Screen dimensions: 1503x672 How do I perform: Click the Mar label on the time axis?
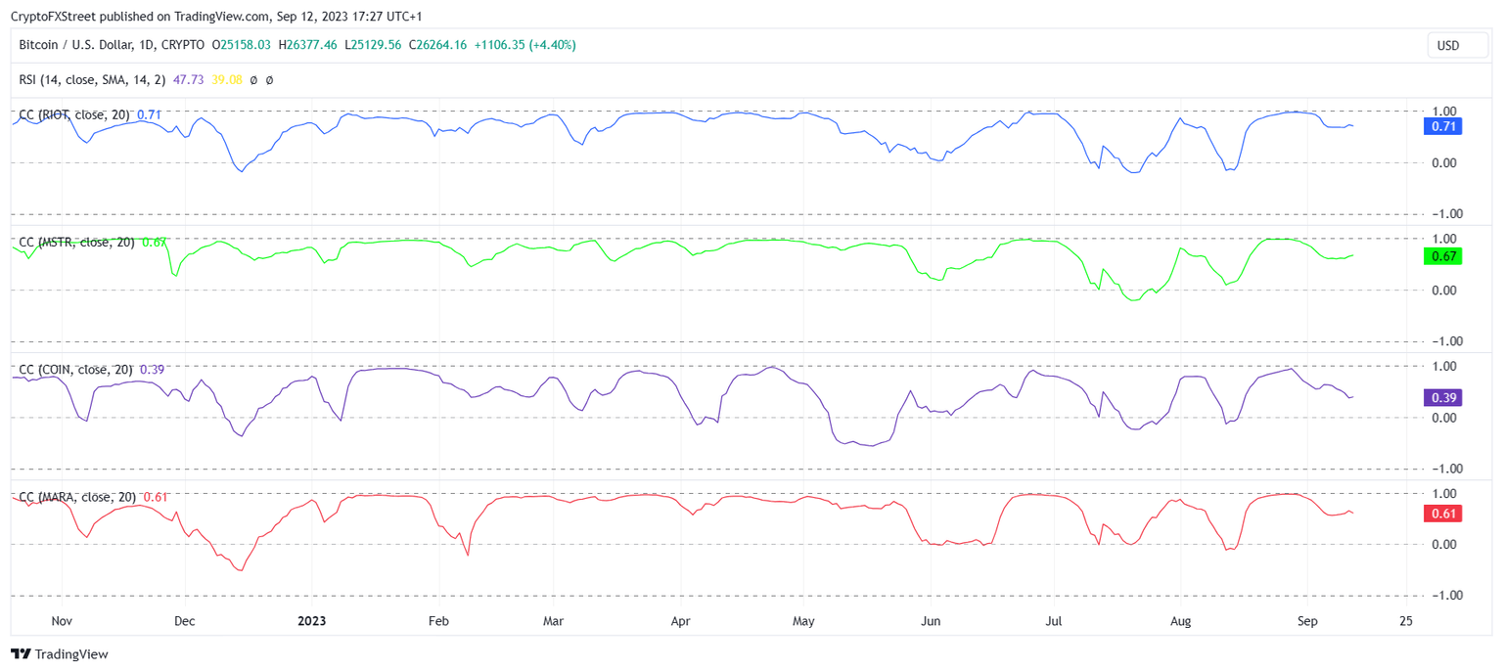coord(553,621)
